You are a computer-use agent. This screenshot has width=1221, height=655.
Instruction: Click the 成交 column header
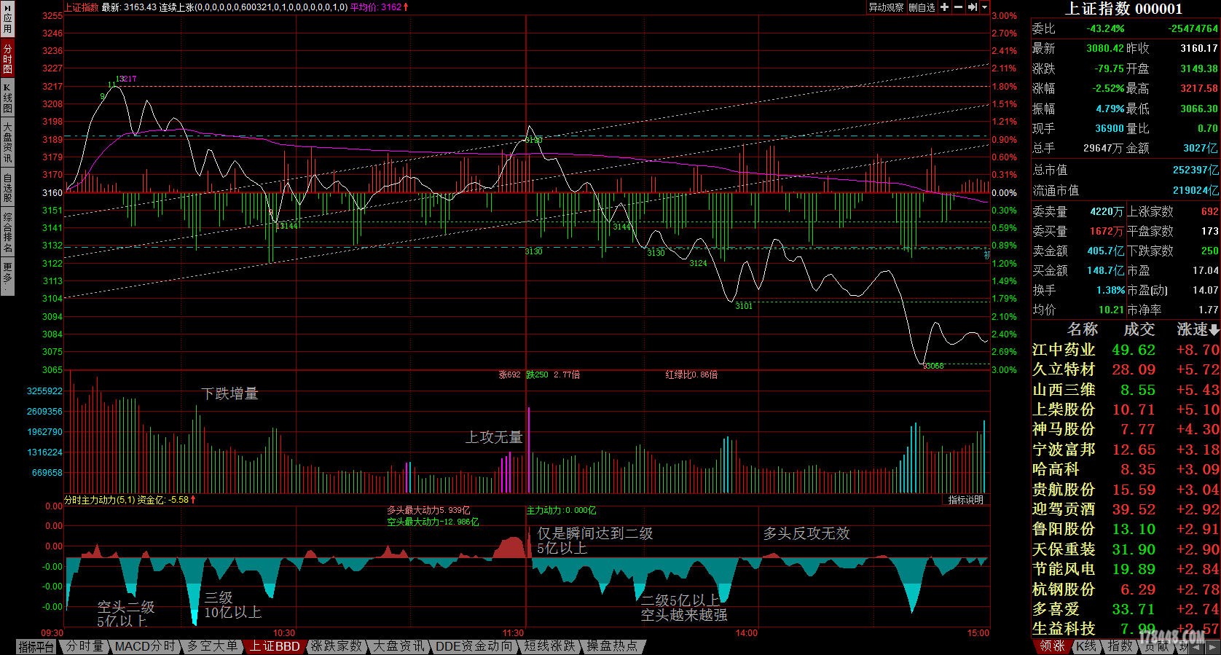point(1139,329)
